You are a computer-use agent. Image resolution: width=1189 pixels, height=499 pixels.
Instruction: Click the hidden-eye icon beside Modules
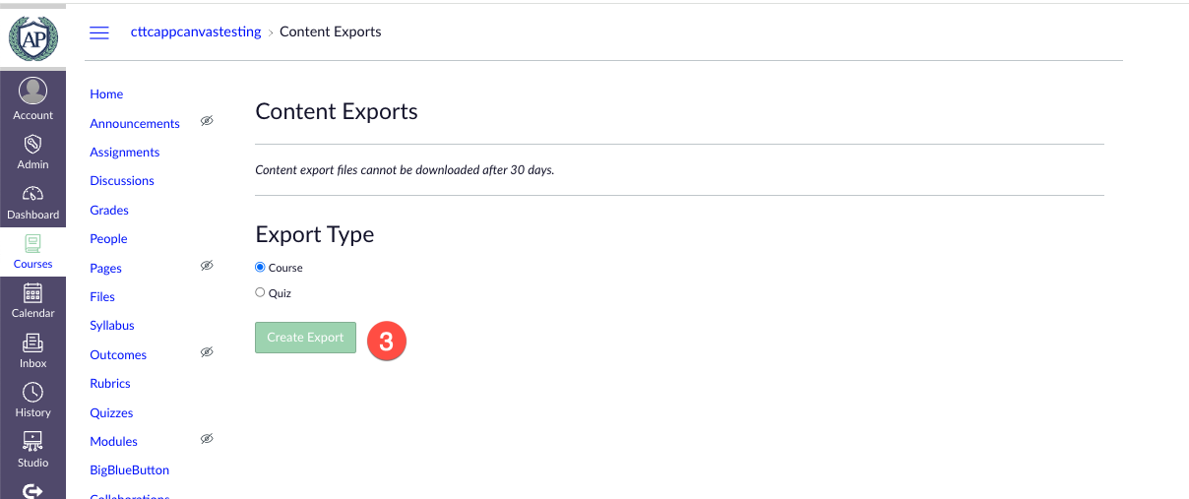click(x=207, y=439)
